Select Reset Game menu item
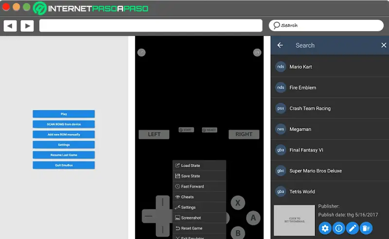 199,228
